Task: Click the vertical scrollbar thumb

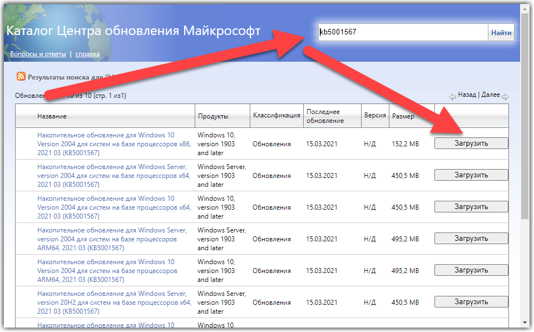Action: pyautogui.click(x=525, y=111)
